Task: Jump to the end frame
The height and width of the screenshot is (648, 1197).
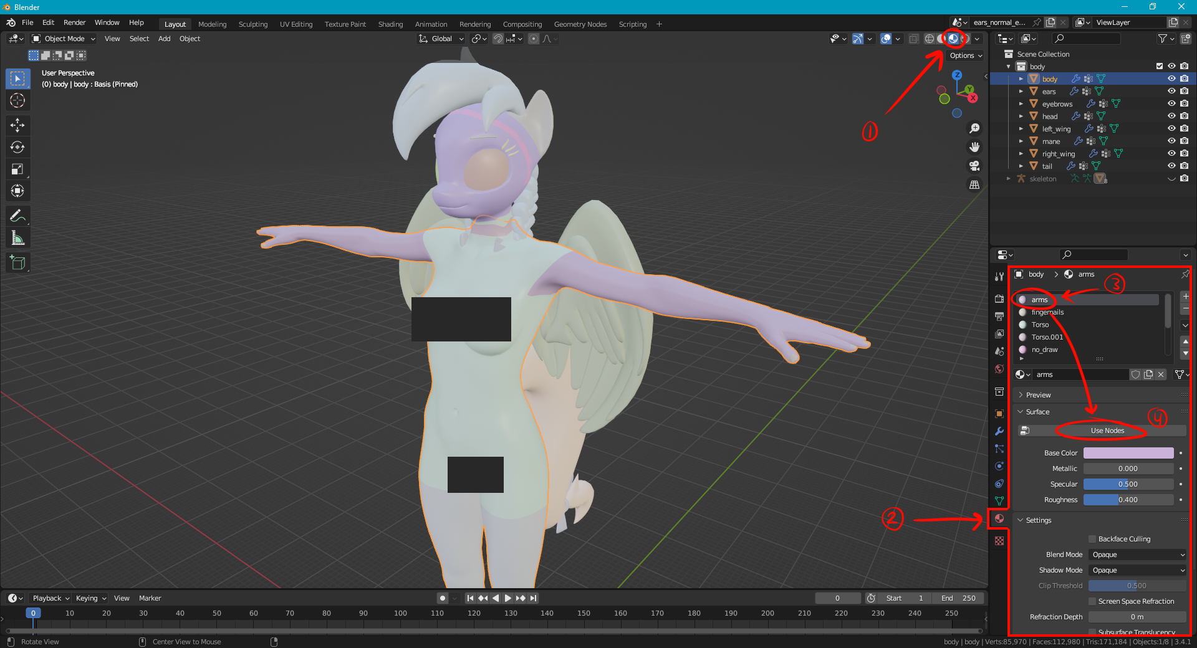Action: coord(533,598)
